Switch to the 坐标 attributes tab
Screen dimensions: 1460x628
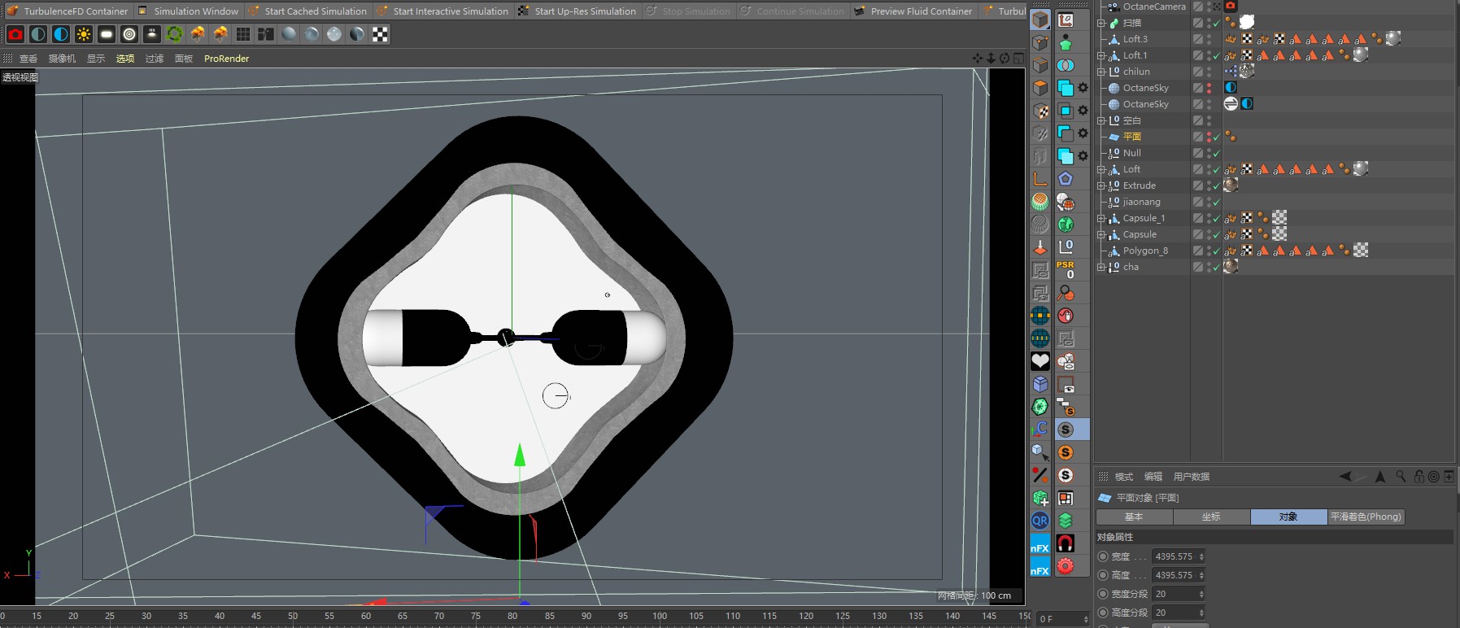point(1210,517)
